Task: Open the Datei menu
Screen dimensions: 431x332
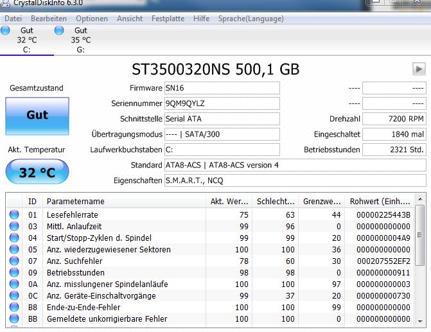Action: [x=13, y=19]
